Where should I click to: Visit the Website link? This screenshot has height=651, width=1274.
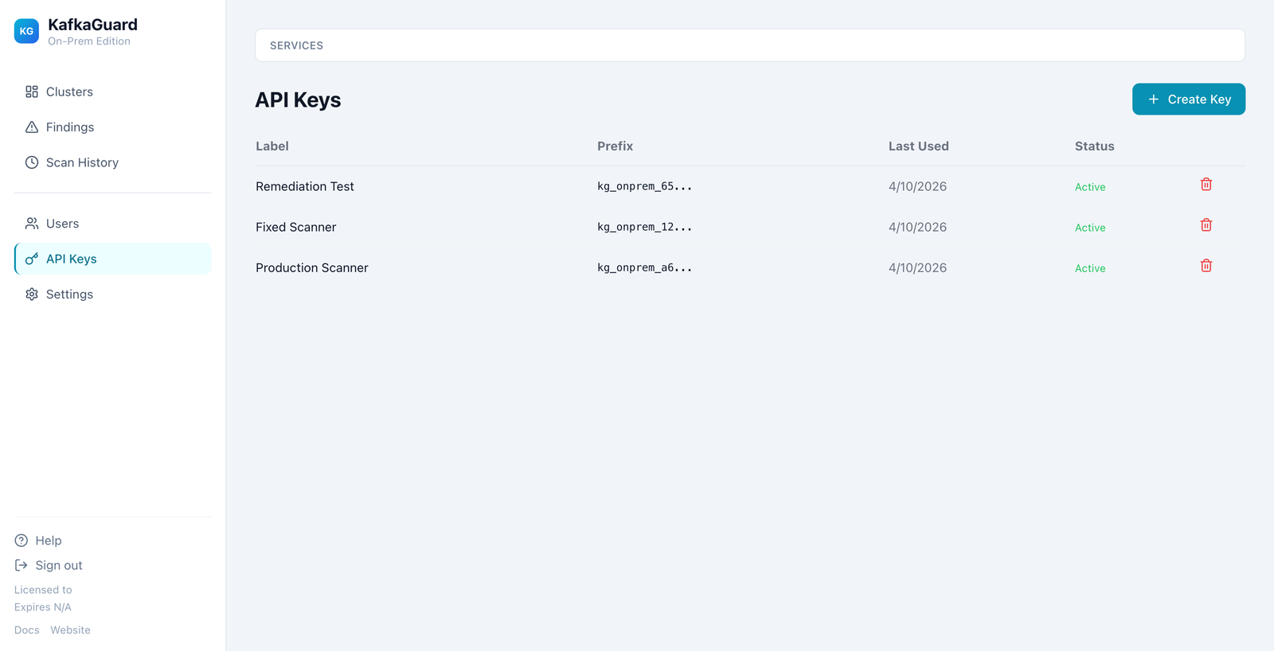tap(70, 630)
